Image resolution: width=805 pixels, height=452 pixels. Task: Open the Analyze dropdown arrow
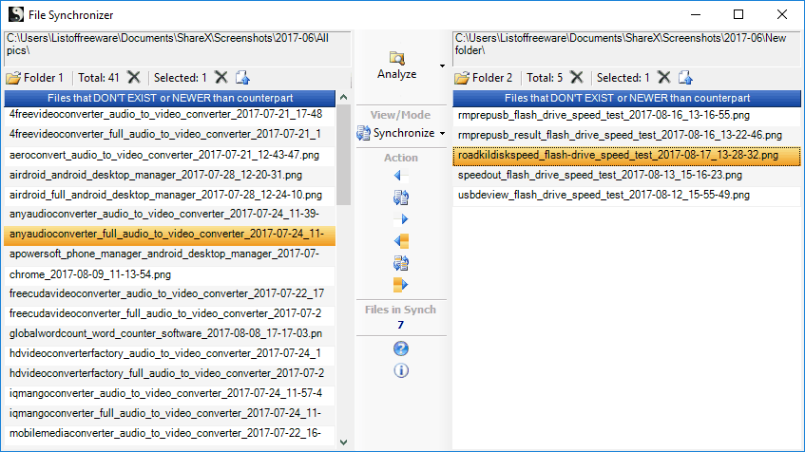[x=442, y=66]
